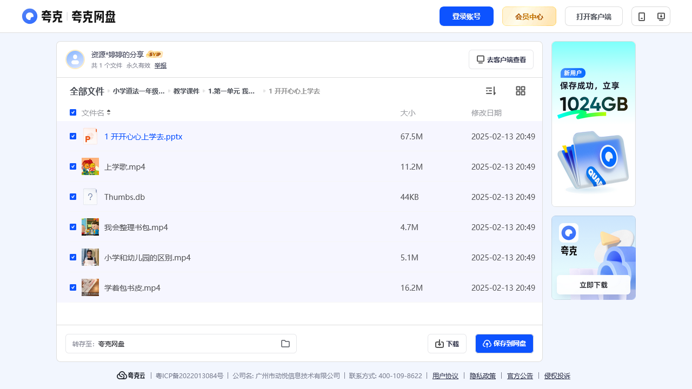Click the sharer's profile avatar
692x389 pixels.
[x=75, y=59]
